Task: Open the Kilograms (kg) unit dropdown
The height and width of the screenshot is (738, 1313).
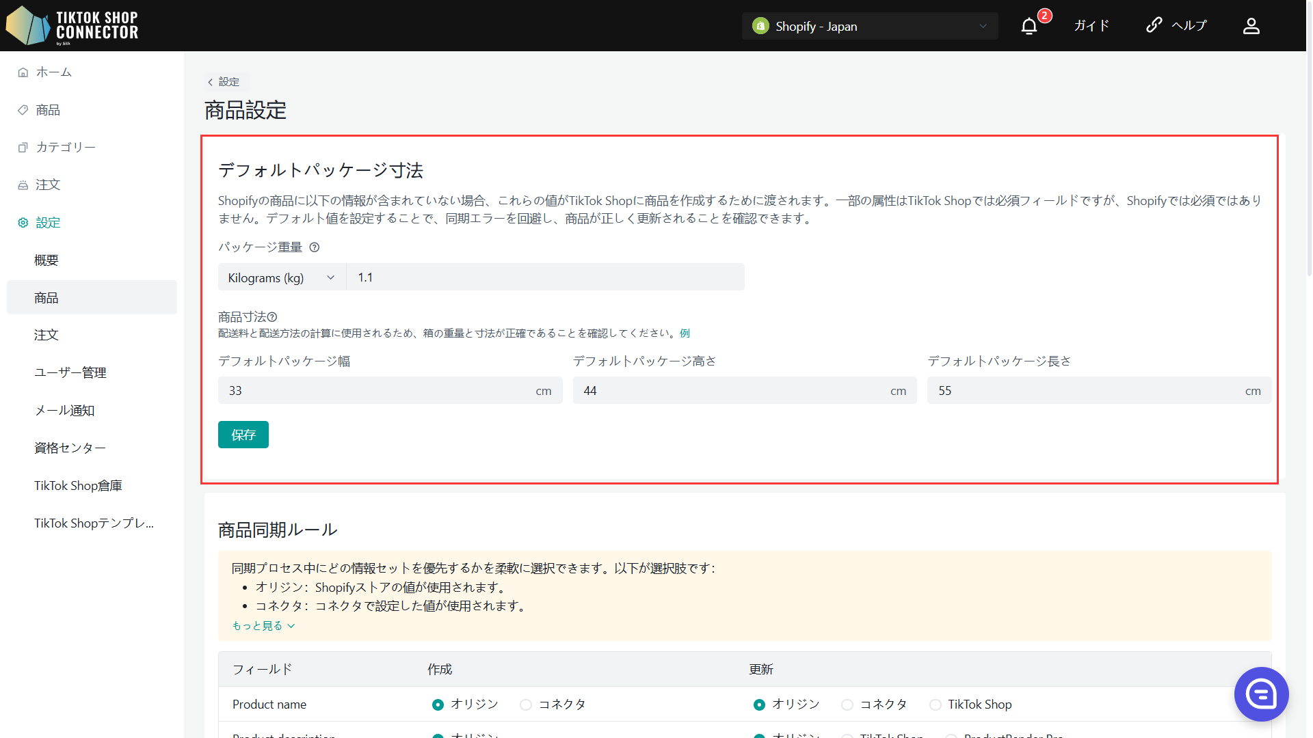Action: 281,277
